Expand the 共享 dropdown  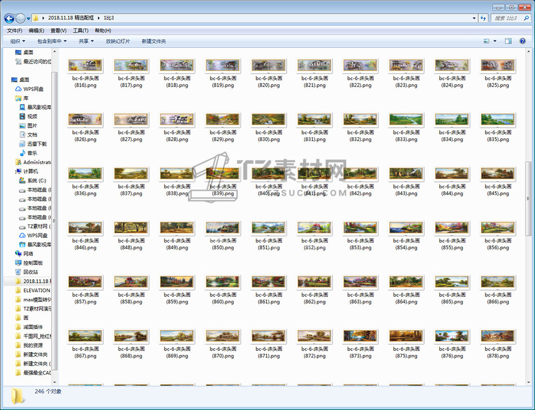(x=86, y=41)
